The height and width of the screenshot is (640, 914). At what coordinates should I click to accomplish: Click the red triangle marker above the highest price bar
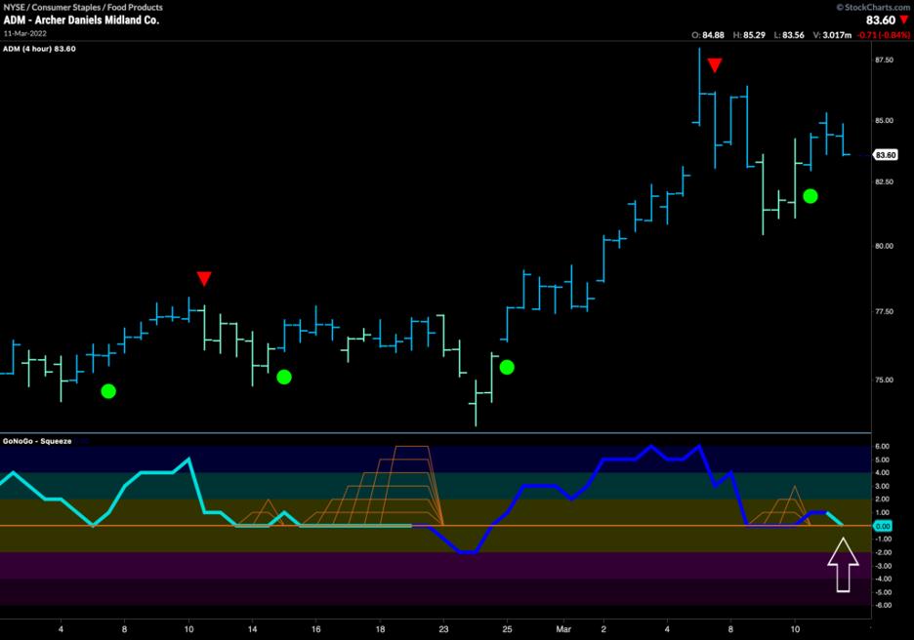(x=715, y=65)
